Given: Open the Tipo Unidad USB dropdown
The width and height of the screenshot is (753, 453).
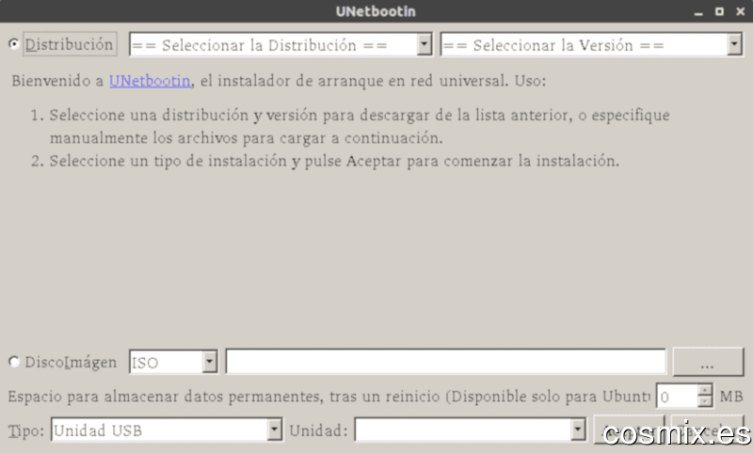Looking at the screenshot, I should (x=167, y=430).
